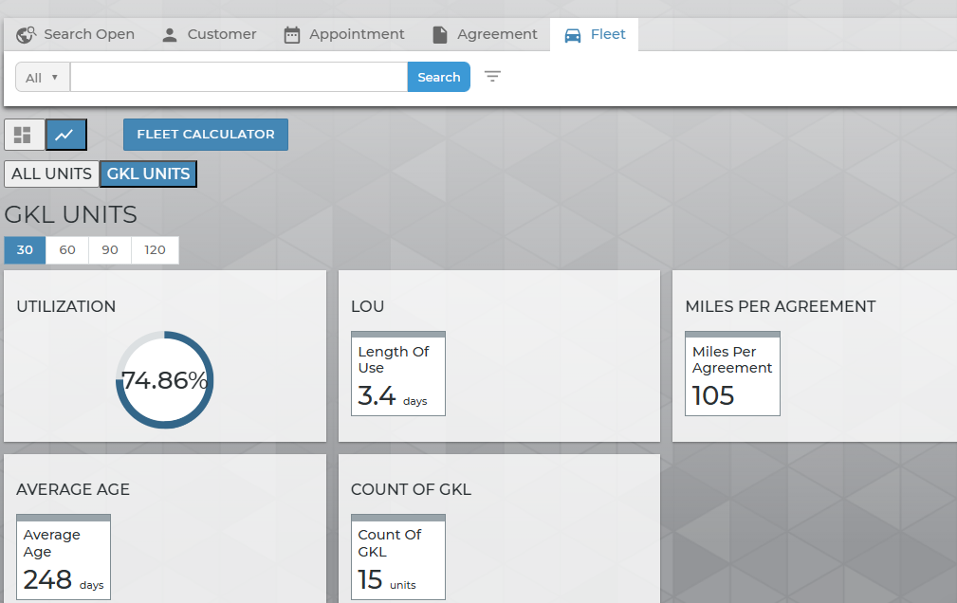
Task: Open the Agreement tab
Action: pos(486,34)
